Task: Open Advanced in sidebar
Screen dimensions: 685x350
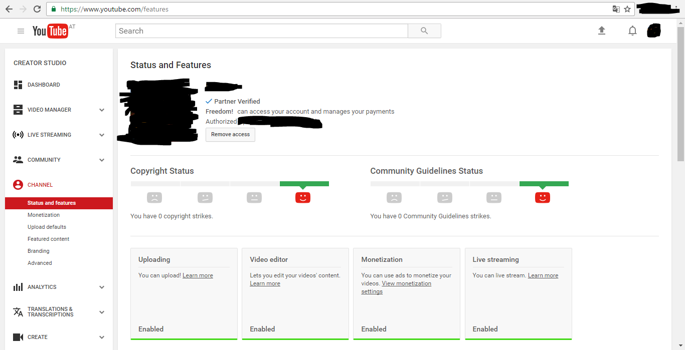Action: click(40, 263)
